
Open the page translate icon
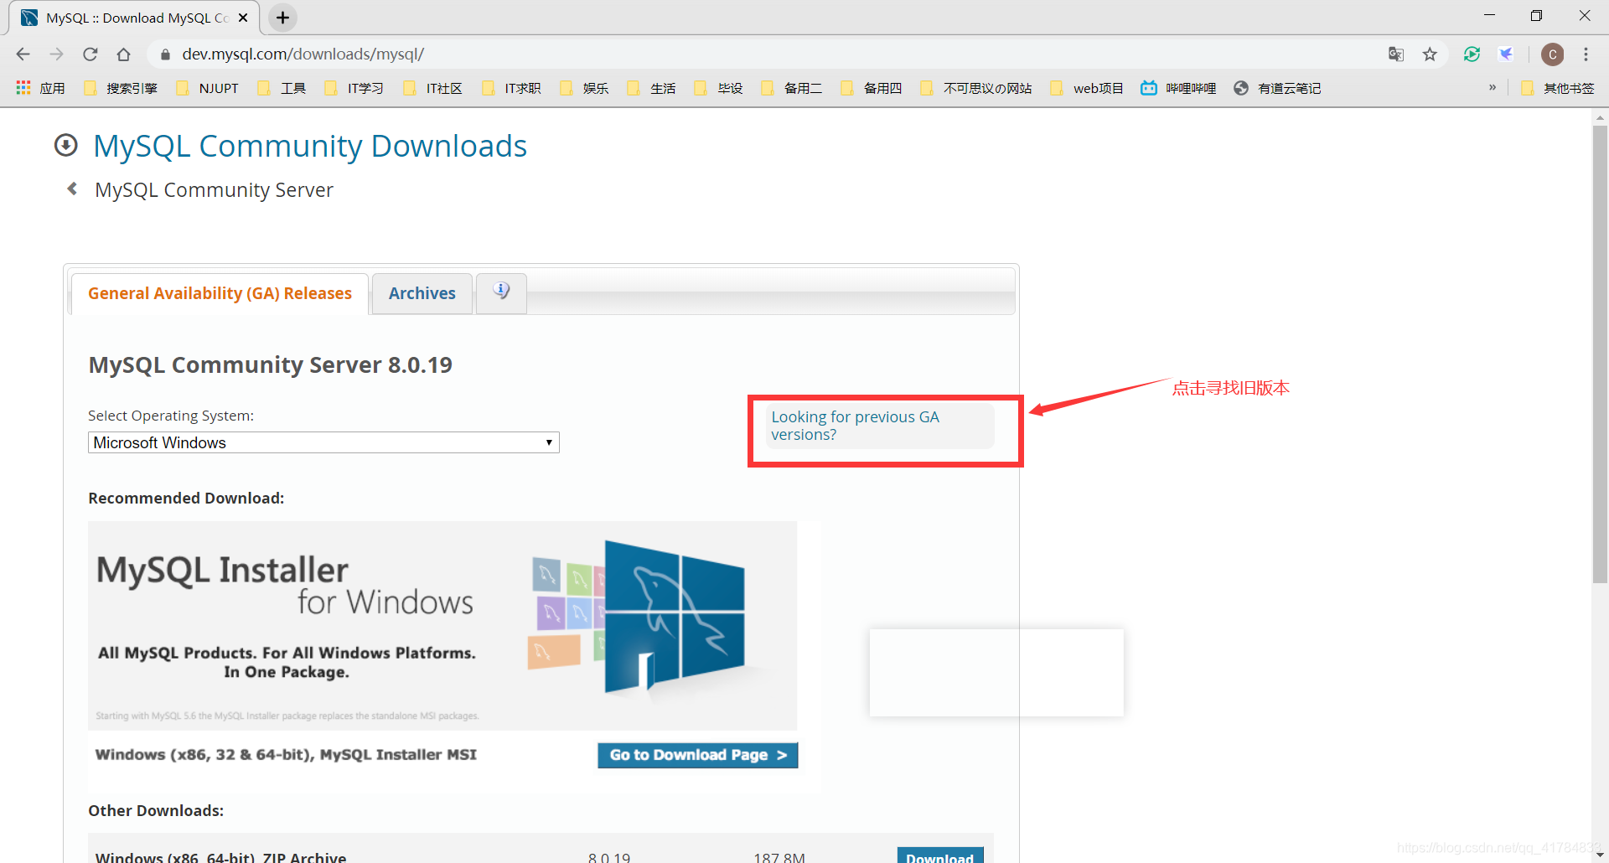(1396, 54)
